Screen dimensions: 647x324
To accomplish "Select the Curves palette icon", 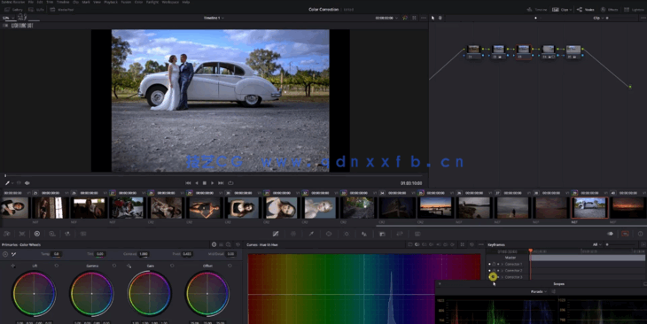I will 276,234.
